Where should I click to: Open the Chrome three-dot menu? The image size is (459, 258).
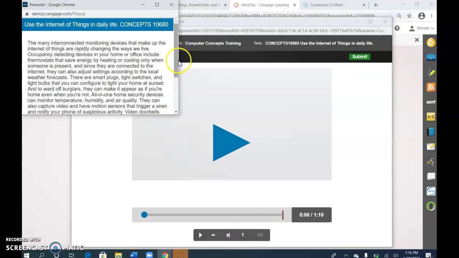click(432, 16)
